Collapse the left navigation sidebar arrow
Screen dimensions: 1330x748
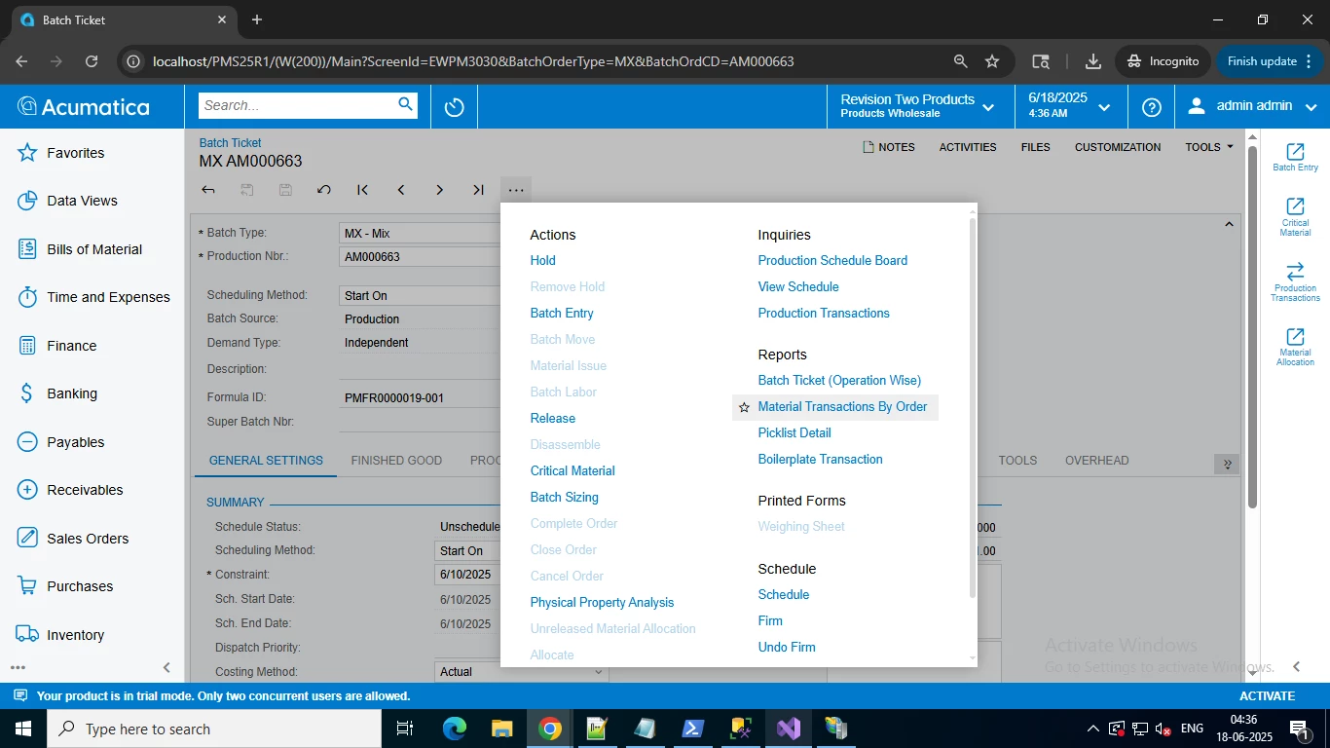pyautogui.click(x=166, y=667)
